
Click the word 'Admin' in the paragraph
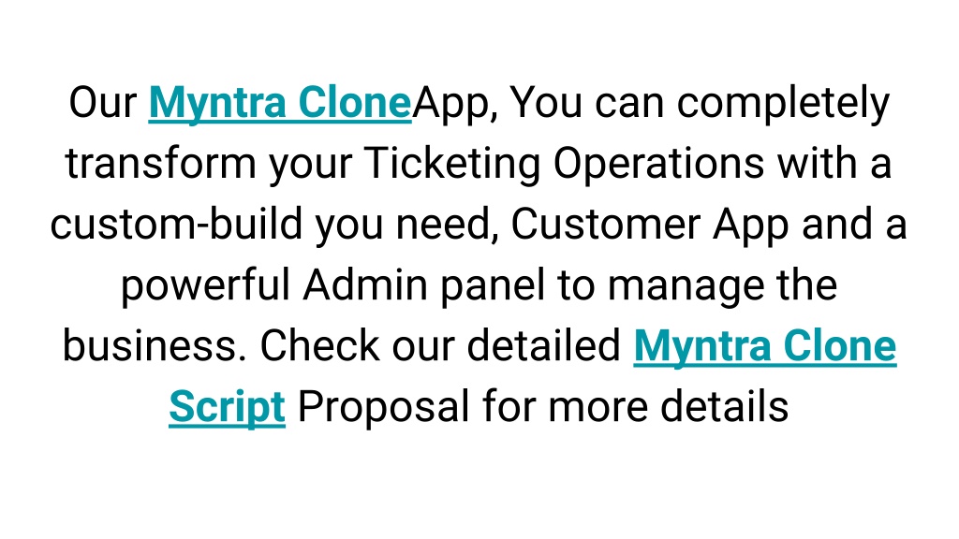(x=365, y=285)
